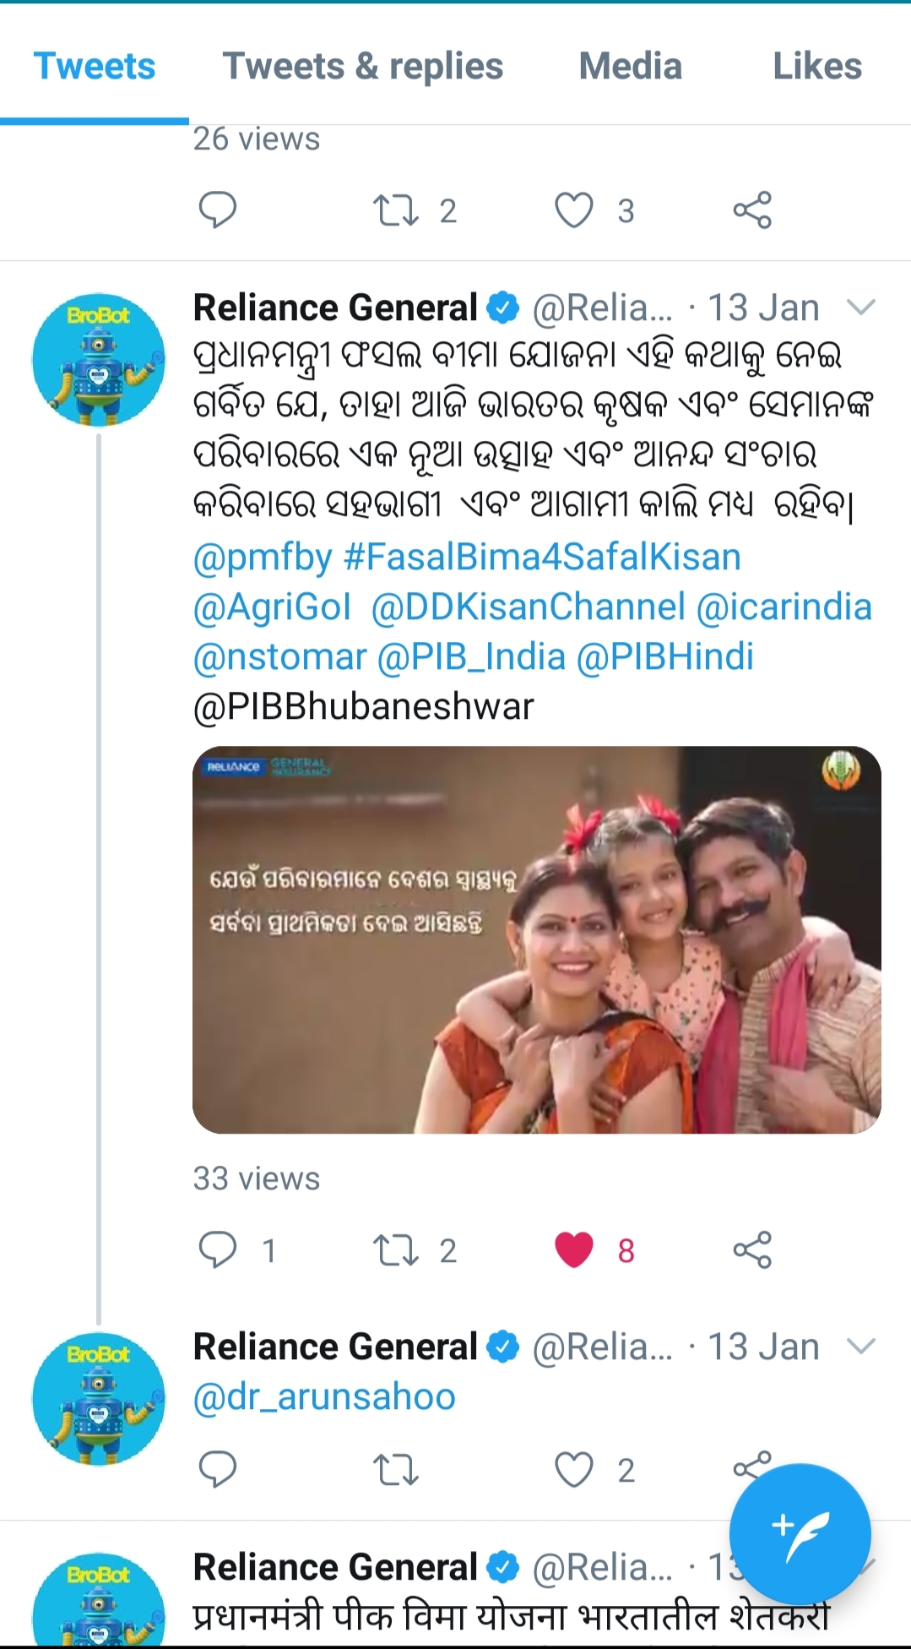Open chevron menu on @dr_arunsahoo tweet

[860, 1346]
